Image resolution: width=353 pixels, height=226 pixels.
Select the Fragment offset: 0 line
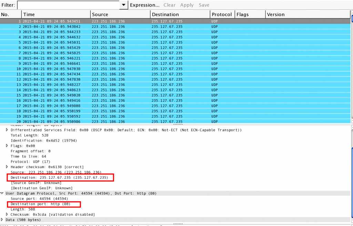pos(31,151)
